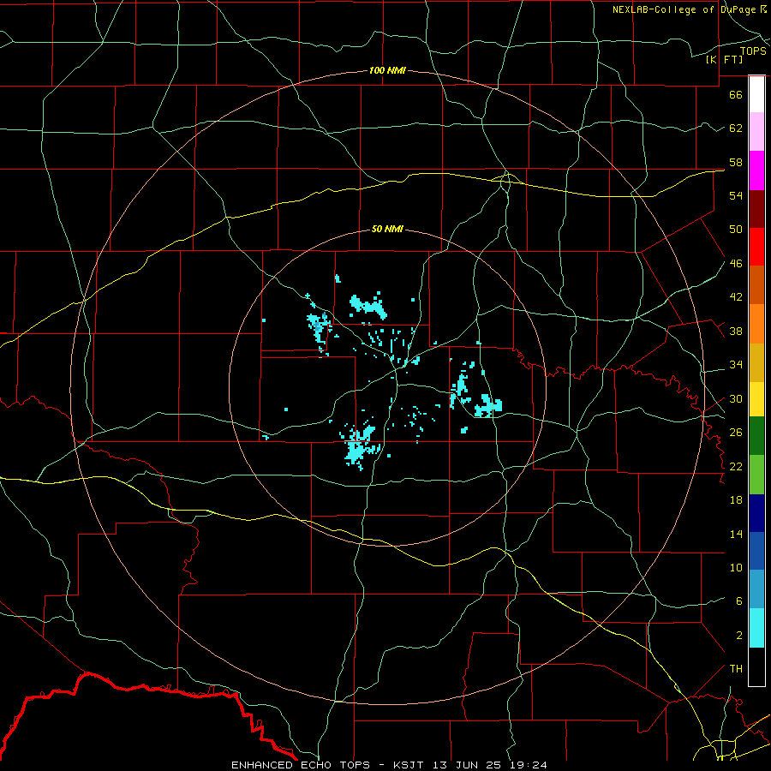Click the TH threshold legend label
The width and height of the screenshot is (771, 771).
[736, 669]
